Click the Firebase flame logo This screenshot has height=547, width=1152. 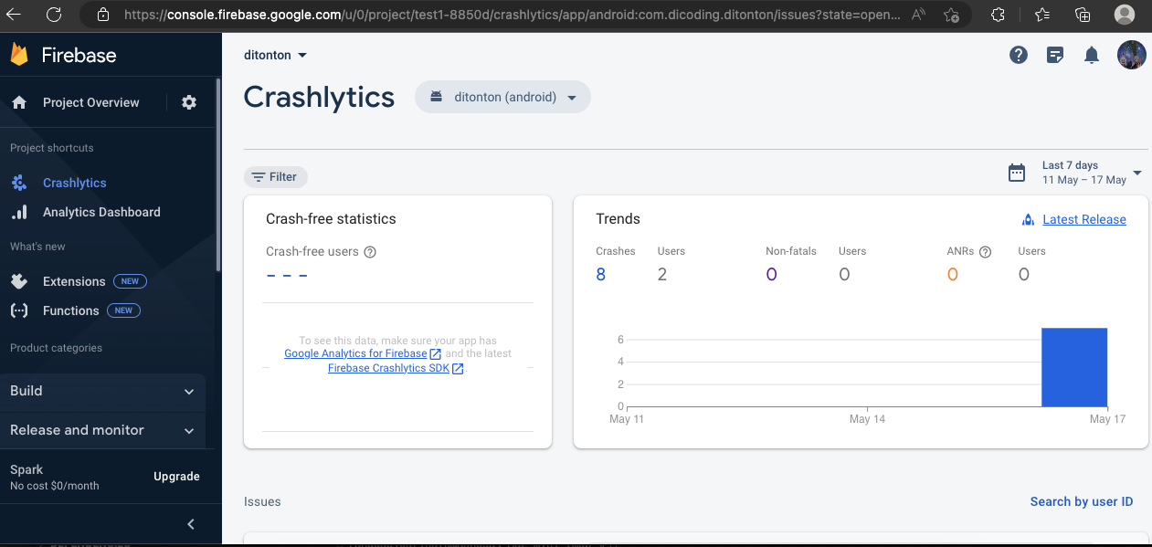coord(19,55)
